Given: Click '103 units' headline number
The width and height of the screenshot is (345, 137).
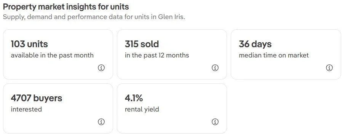Looking at the screenshot, I should pyautogui.click(x=29, y=44).
